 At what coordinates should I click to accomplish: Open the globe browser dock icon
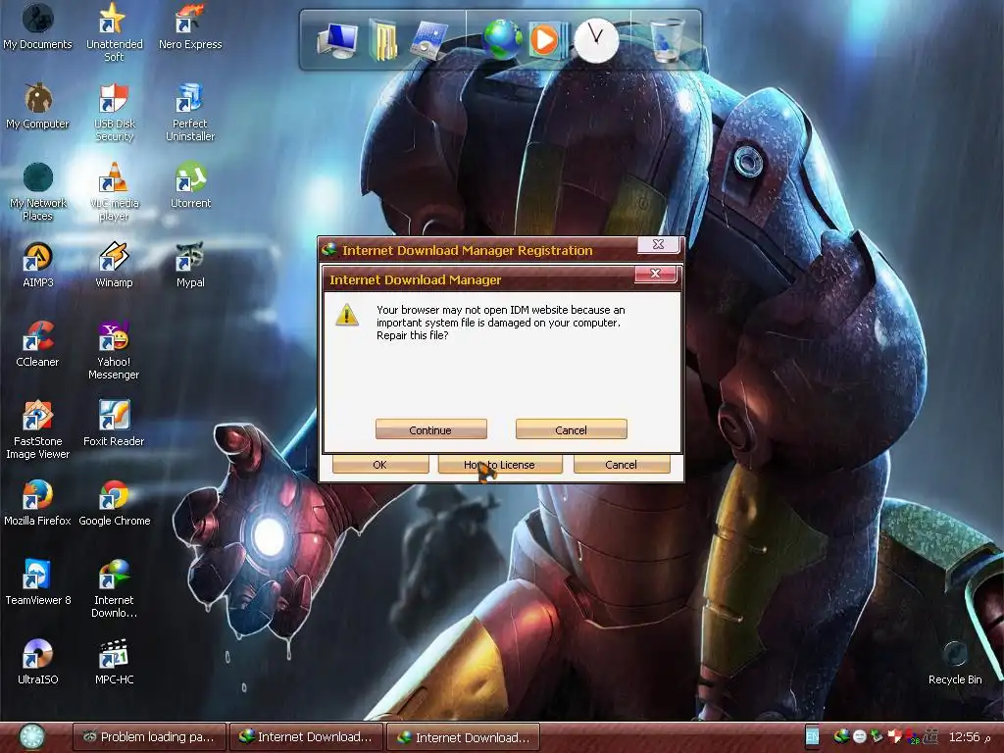[502, 39]
